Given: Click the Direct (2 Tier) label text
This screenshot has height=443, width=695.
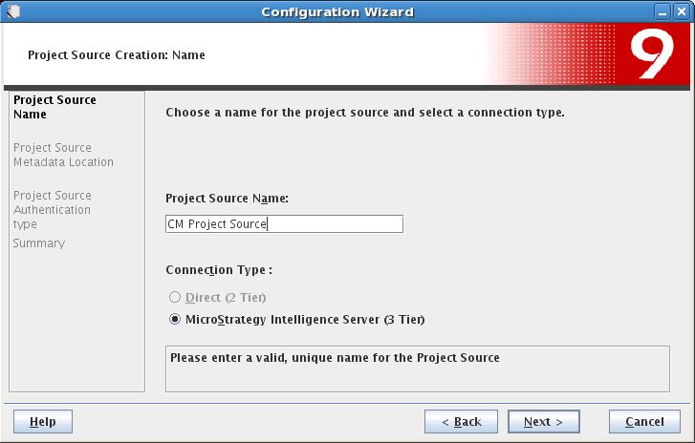Looking at the screenshot, I should point(226,297).
